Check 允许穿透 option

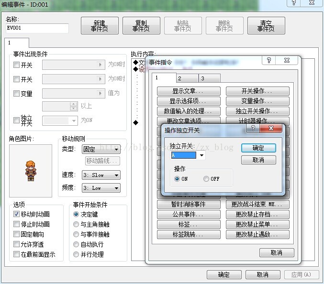16,244
